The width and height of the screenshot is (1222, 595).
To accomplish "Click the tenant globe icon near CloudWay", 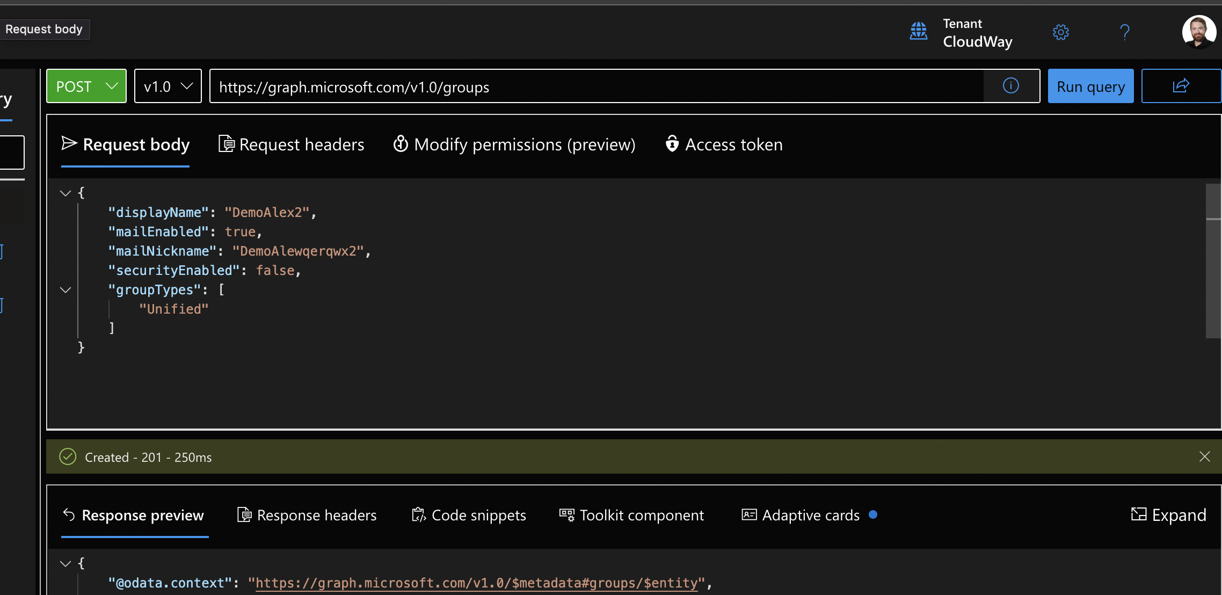I will 919,32.
